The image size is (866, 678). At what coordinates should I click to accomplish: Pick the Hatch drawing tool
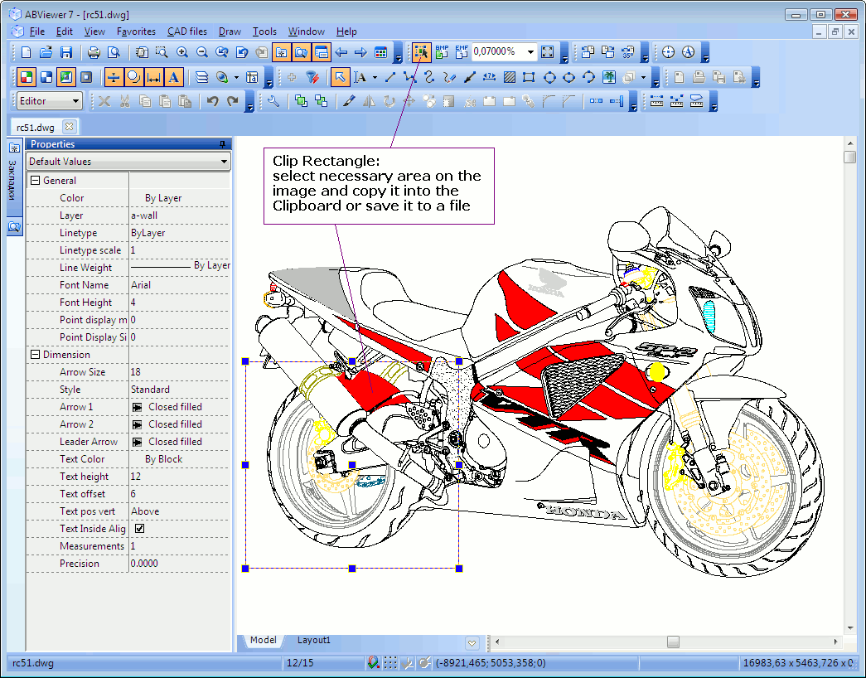(509, 77)
